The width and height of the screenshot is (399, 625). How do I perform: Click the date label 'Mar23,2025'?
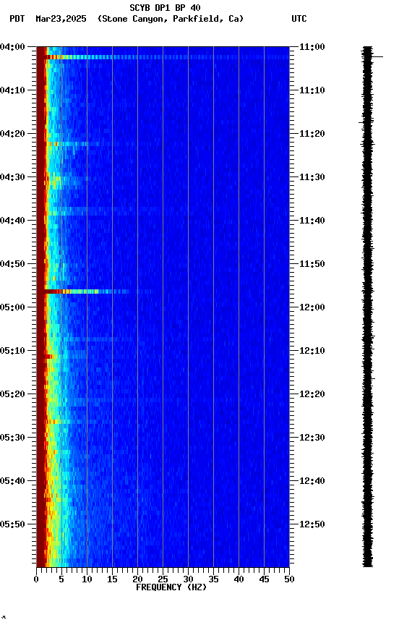[61, 19]
